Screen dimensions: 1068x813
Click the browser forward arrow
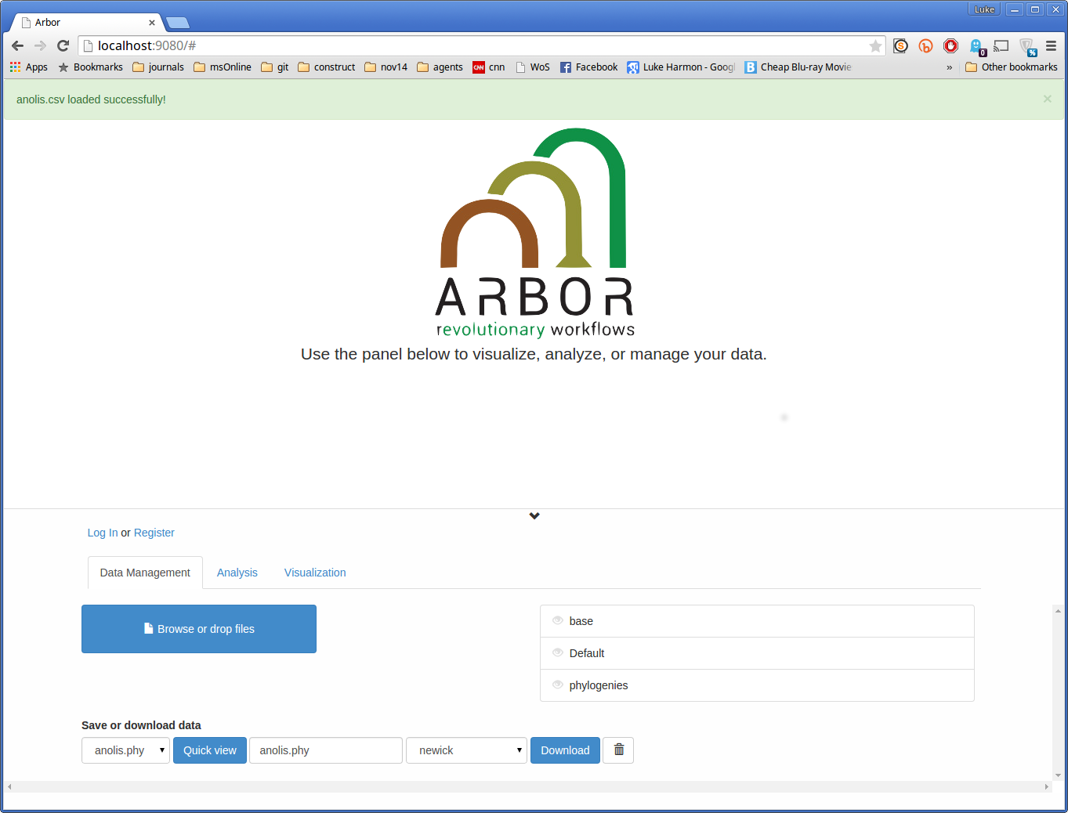[40, 46]
